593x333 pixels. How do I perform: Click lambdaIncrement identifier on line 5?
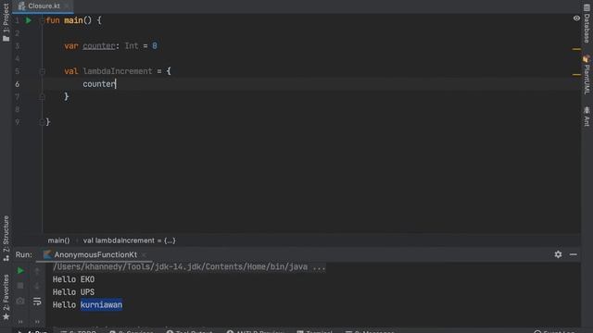click(x=118, y=71)
